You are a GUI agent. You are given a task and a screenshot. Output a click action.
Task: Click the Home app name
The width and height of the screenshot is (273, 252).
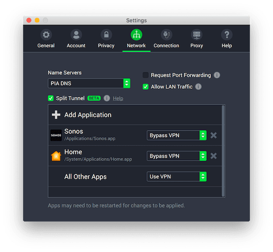(x=73, y=152)
